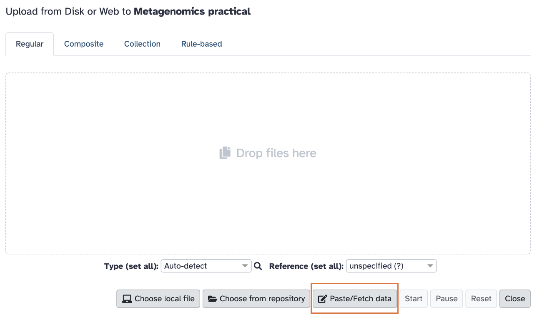Click the laptop icon on Choose local file
This screenshot has height=320, width=547.
[x=127, y=299]
